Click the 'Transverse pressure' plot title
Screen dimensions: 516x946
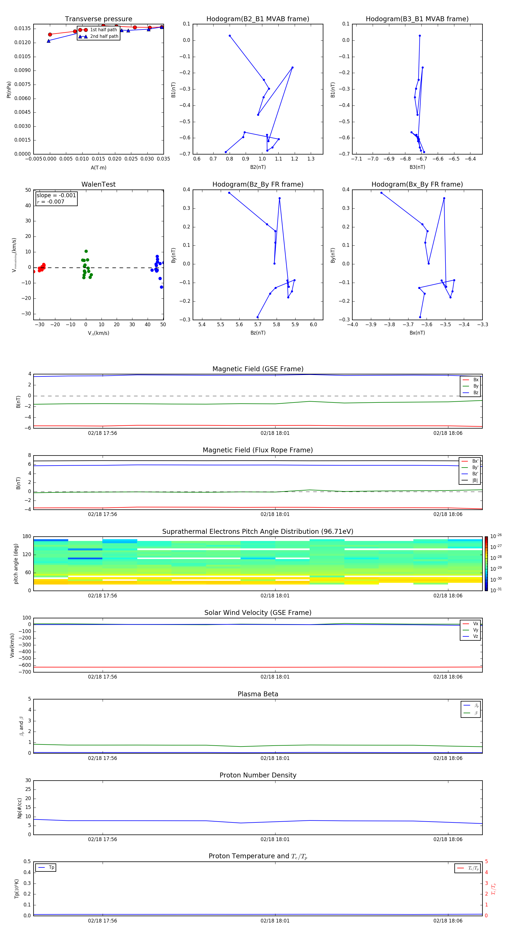tap(98, 19)
